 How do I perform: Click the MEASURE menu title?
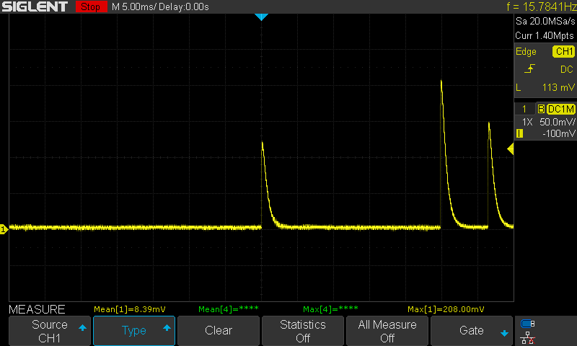(37, 309)
